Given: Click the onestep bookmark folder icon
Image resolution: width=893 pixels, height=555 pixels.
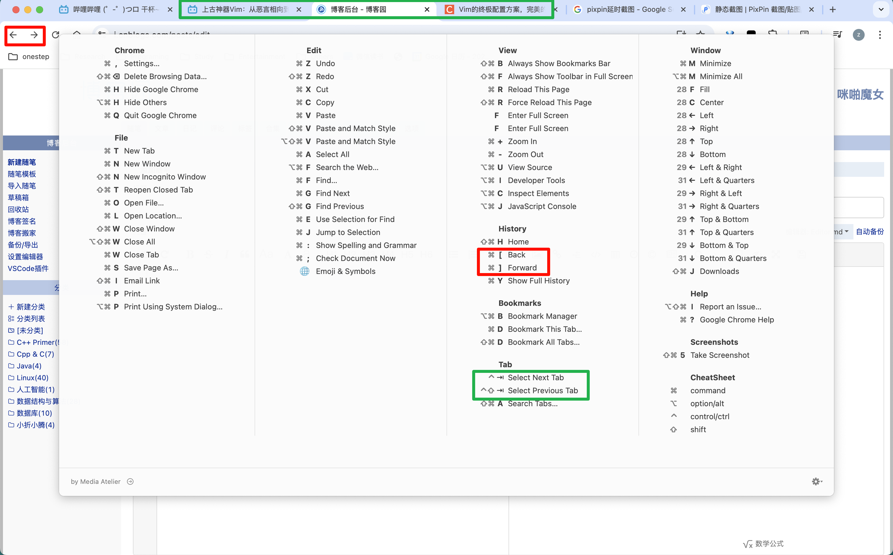Looking at the screenshot, I should (x=13, y=56).
